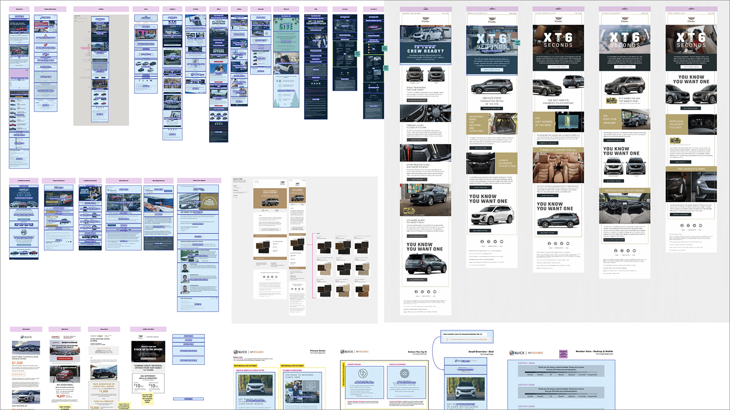The image size is (730, 410).
Task: Click the '$1,500' private offer text
Action: (17, 363)
